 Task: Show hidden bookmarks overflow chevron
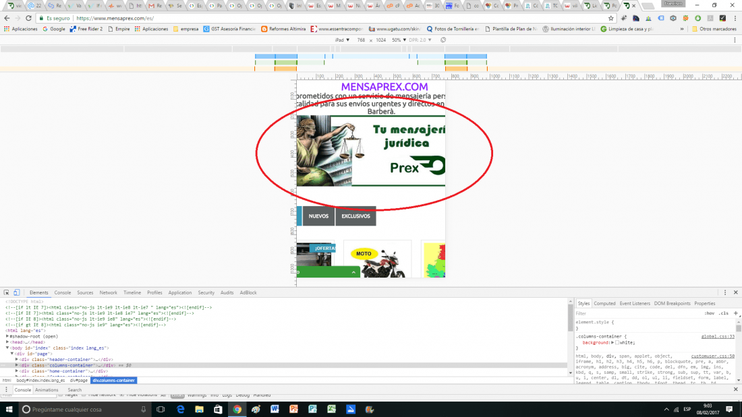[682, 29]
